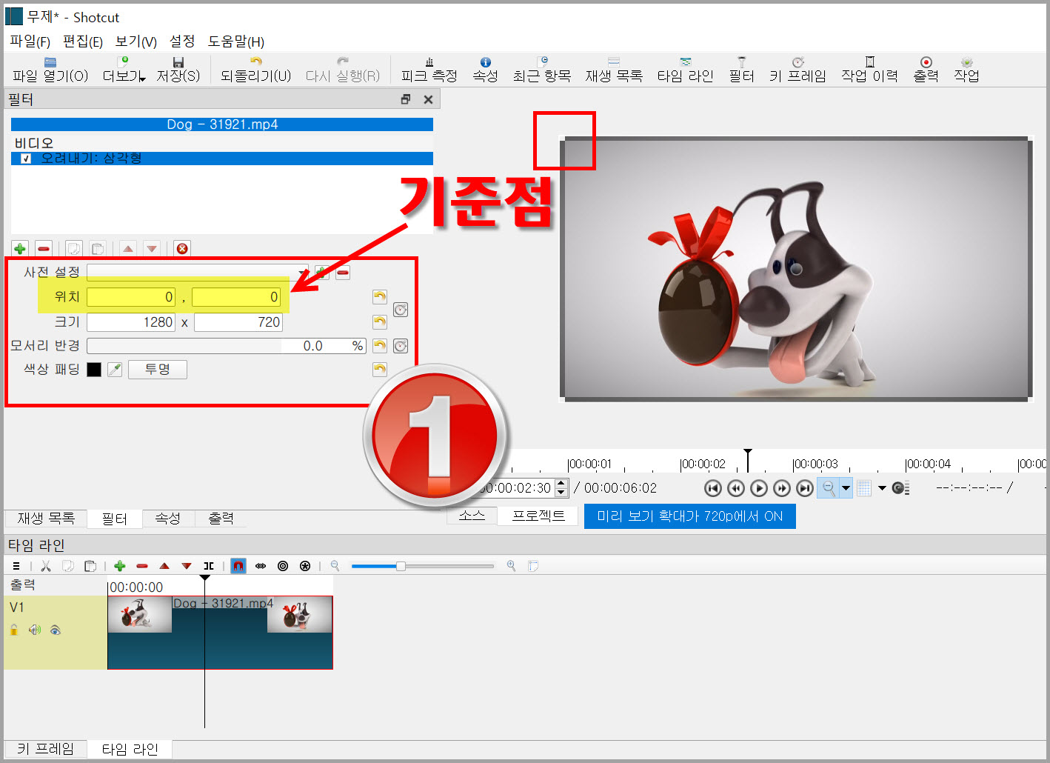1050x763 pixels.
Task: Remove selected filter with red minus icon
Action: (x=44, y=248)
